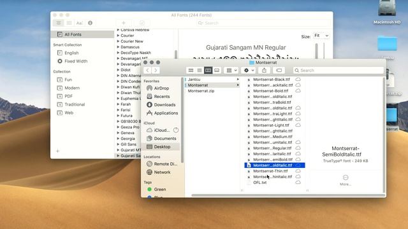Select Desktop in Finder sidebar
This screenshot has height=229, width=408.
(161, 147)
